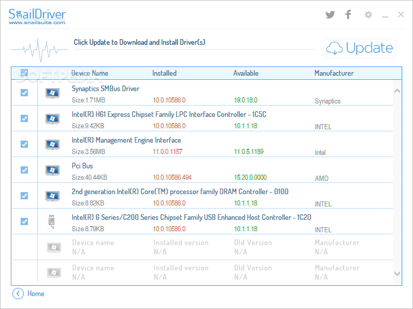Click installed version 10.0.10586.494

tap(172, 177)
